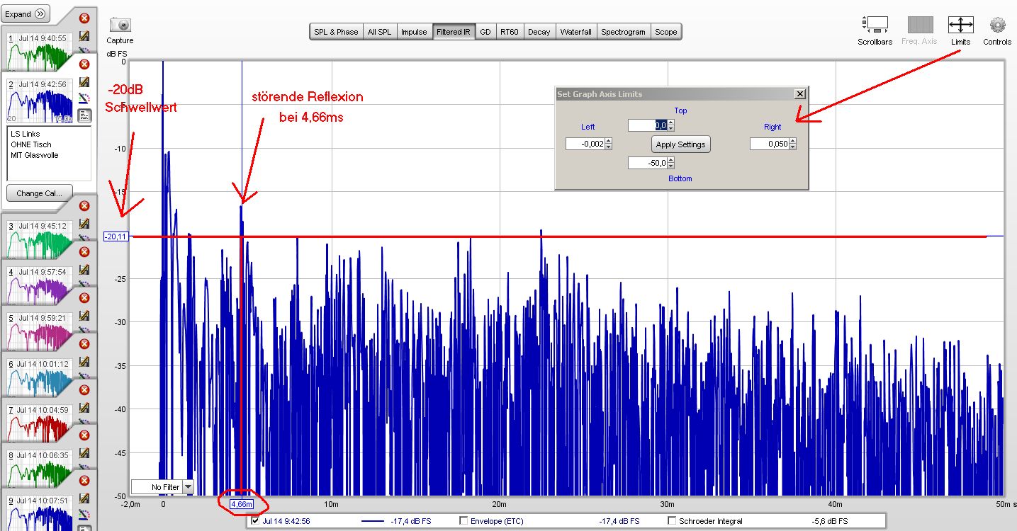Toggle the Scrollbars icon in the toolbar
The height and width of the screenshot is (531, 1017).
pos(875,25)
